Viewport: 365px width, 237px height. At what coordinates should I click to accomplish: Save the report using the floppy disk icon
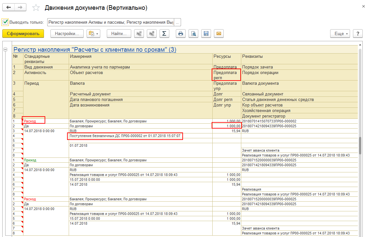point(206,33)
